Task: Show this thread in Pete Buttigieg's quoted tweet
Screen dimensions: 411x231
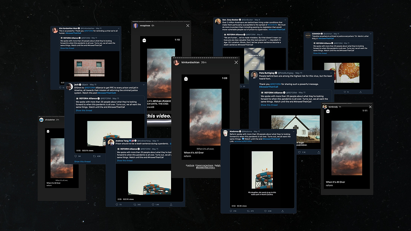Action: tap(269, 105)
